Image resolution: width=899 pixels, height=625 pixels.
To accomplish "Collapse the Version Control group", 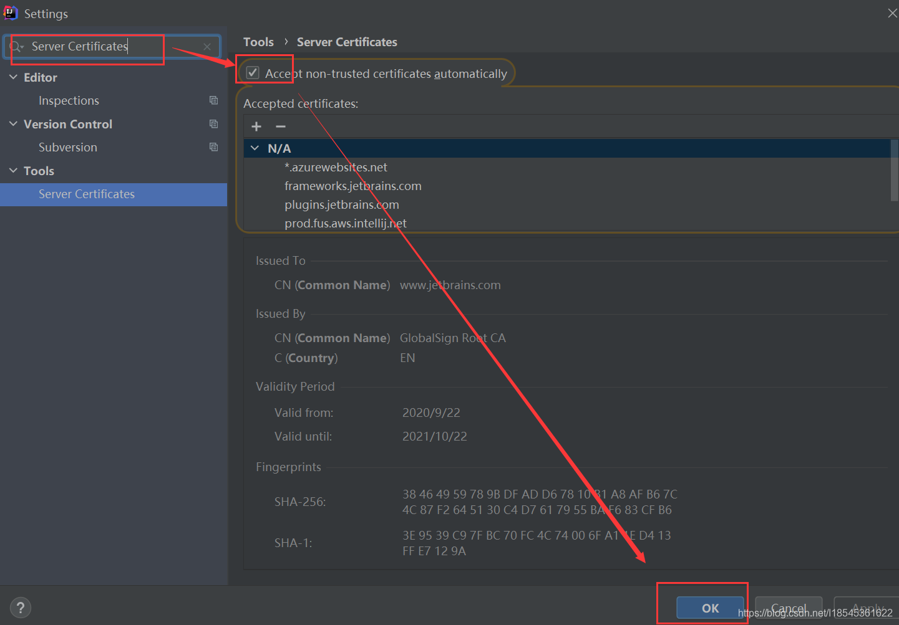I will click(13, 124).
